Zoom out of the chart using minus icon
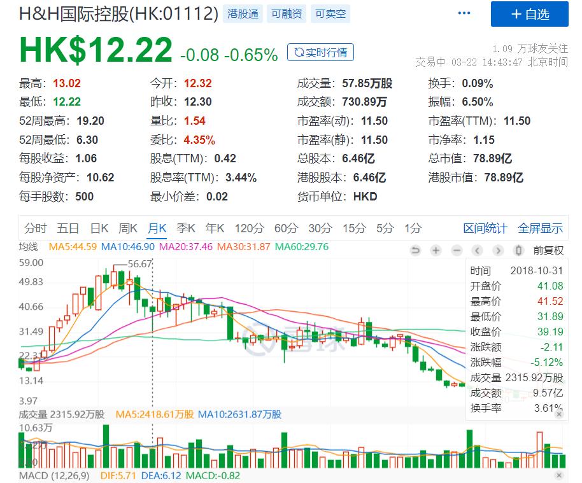This screenshot has width=582, height=483. tap(456, 251)
